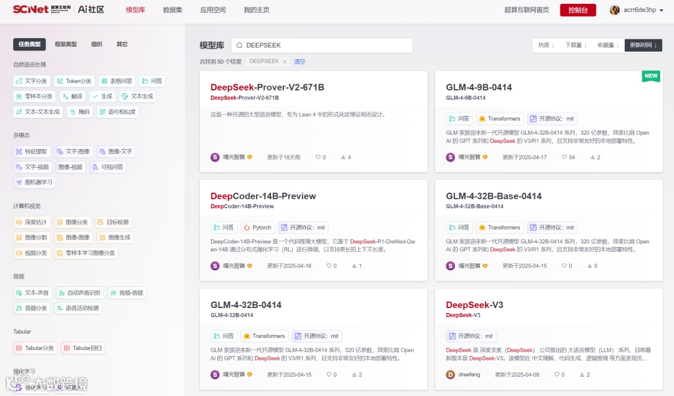Click dreefeng author avatar on DeepSeek-V3 card
The image size is (674, 396).
(x=451, y=375)
